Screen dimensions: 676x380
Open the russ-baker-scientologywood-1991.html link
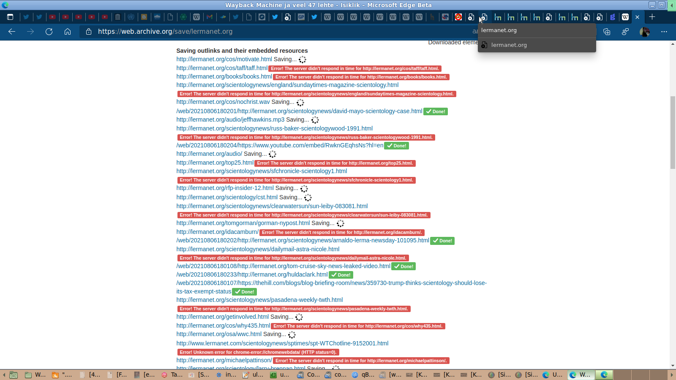[x=275, y=128]
